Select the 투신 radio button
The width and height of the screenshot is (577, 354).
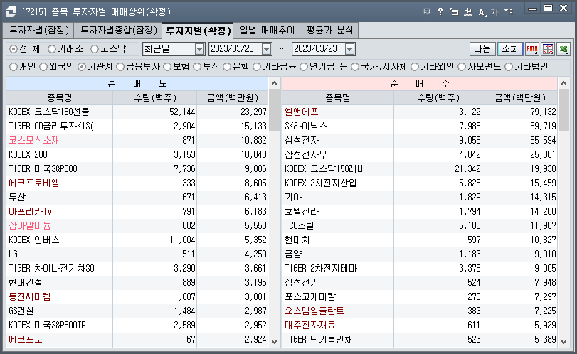197,67
